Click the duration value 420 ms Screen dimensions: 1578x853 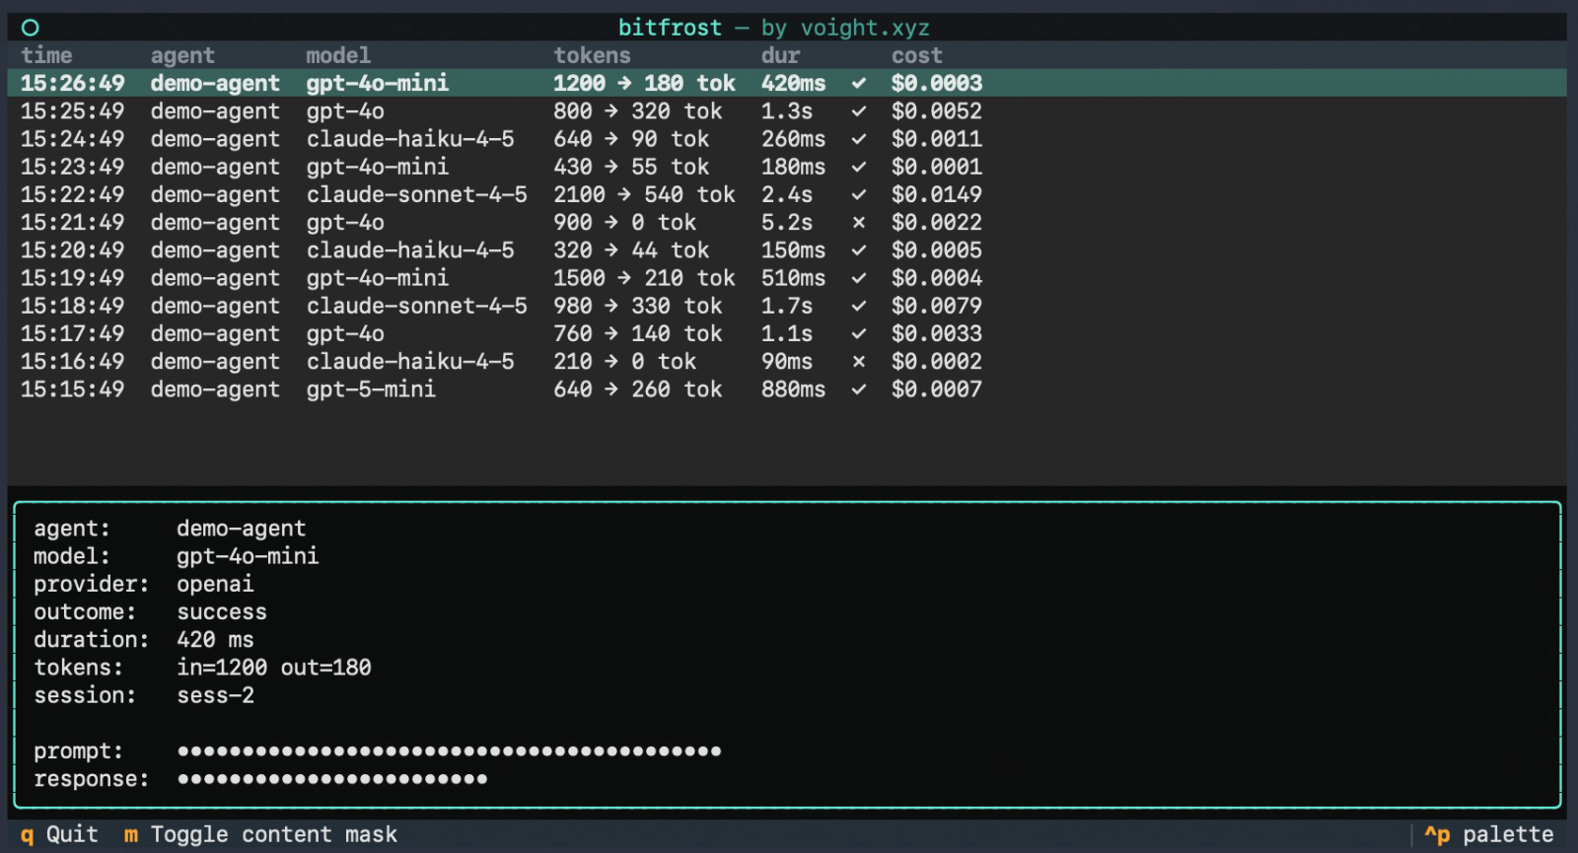[215, 640]
